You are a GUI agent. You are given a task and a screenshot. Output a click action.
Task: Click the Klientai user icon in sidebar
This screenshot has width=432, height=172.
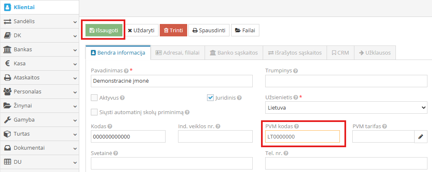point(7,7)
